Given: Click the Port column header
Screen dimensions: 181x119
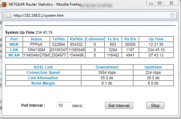Looking at the screenshot, I should [14, 39].
